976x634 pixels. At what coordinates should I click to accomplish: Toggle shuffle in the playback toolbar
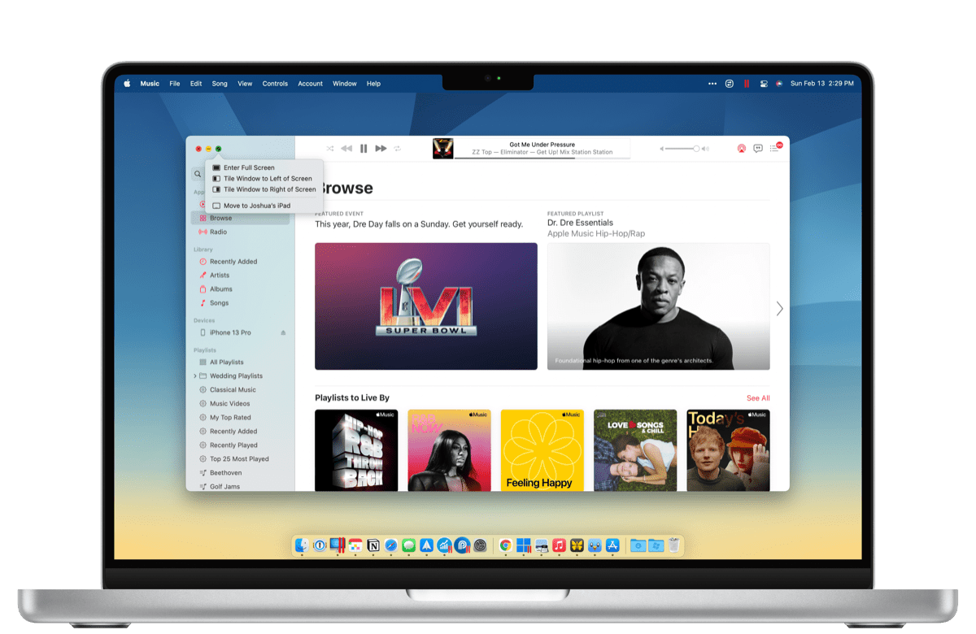click(x=329, y=149)
